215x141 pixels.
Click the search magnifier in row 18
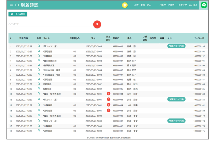tap(39, 130)
